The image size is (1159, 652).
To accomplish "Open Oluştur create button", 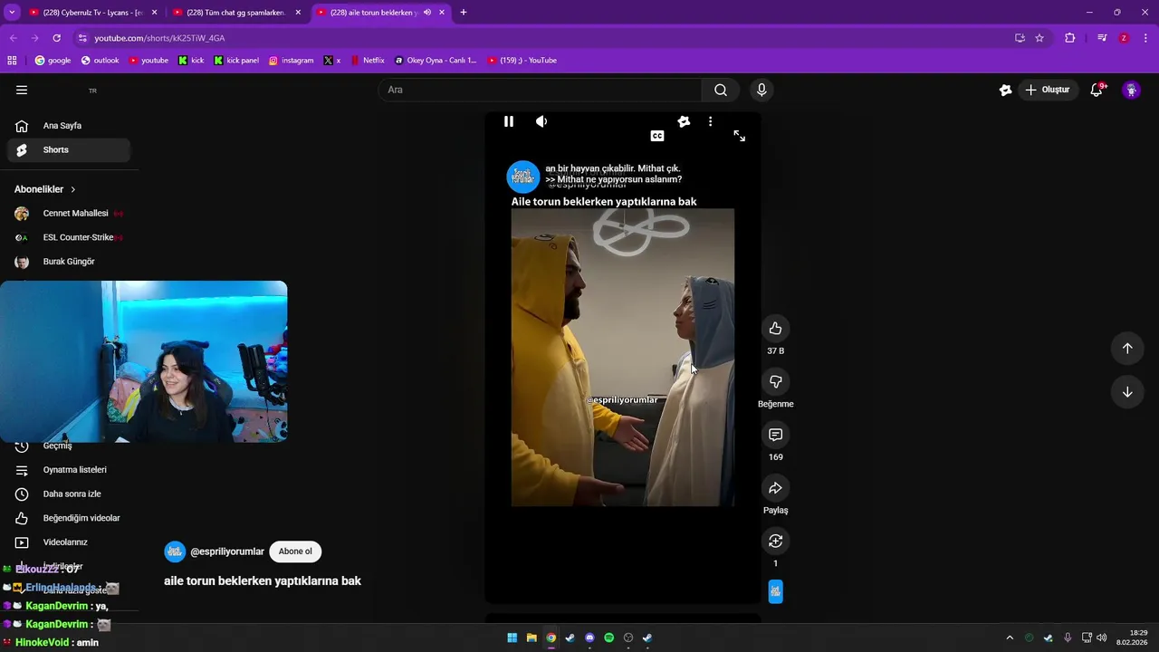I will 1048,90.
